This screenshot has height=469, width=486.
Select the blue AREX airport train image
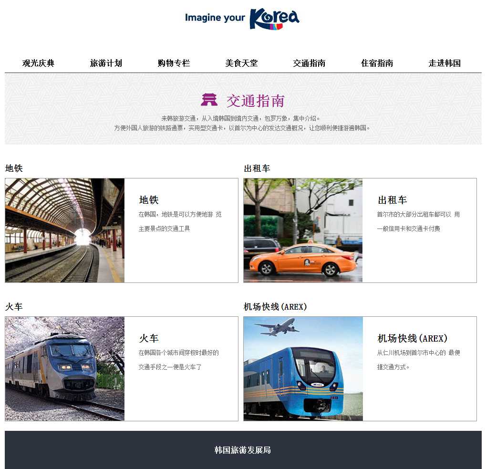303,369
